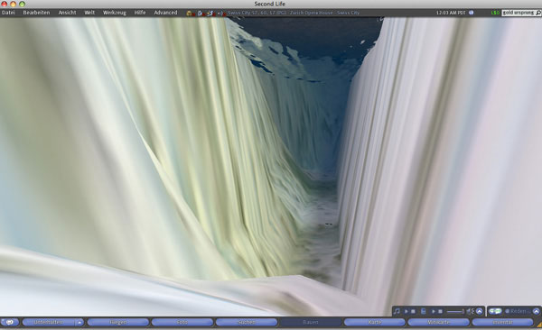
Task: Play the music stream
Action: click(x=406, y=311)
